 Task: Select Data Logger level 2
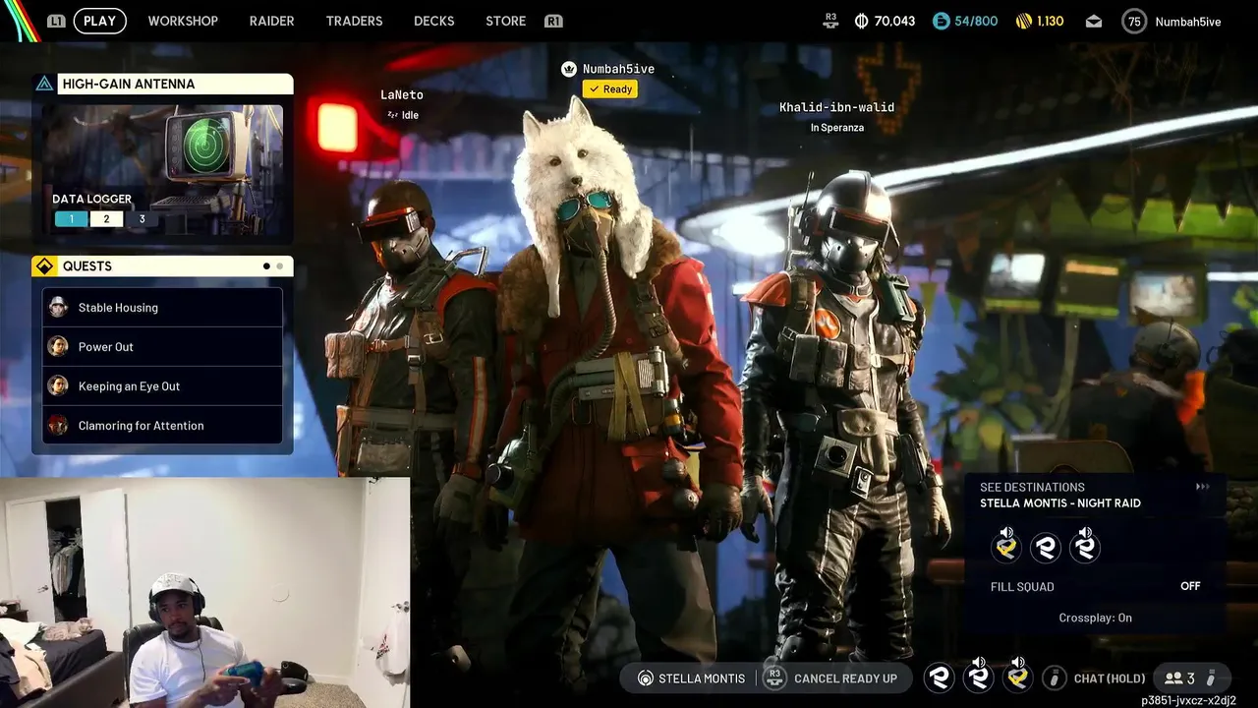pos(106,219)
